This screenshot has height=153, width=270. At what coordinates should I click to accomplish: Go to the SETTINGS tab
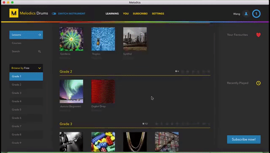(158, 13)
